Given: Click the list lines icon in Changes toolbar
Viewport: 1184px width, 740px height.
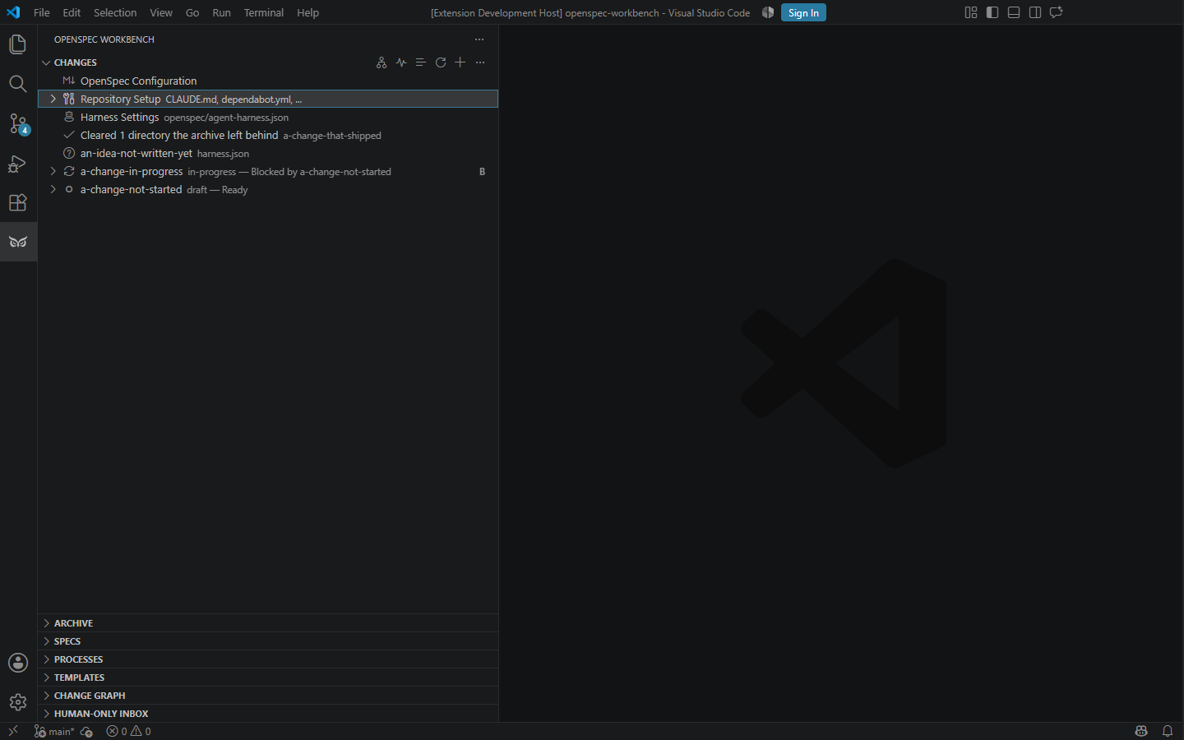Looking at the screenshot, I should pos(421,62).
